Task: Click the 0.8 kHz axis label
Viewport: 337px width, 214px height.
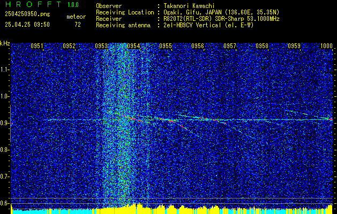Action: point(4,150)
